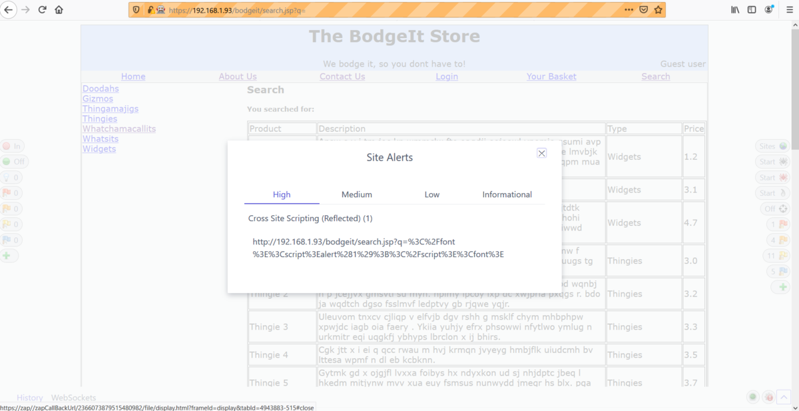Browse the Whatsits category
Image resolution: width=799 pixels, height=411 pixels.
(101, 139)
